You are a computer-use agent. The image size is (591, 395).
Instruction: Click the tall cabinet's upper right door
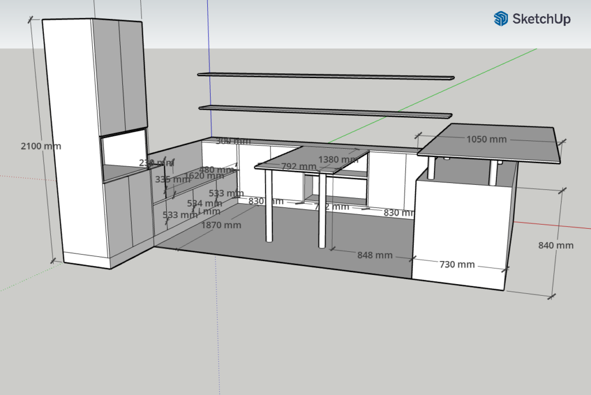tap(133, 75)
